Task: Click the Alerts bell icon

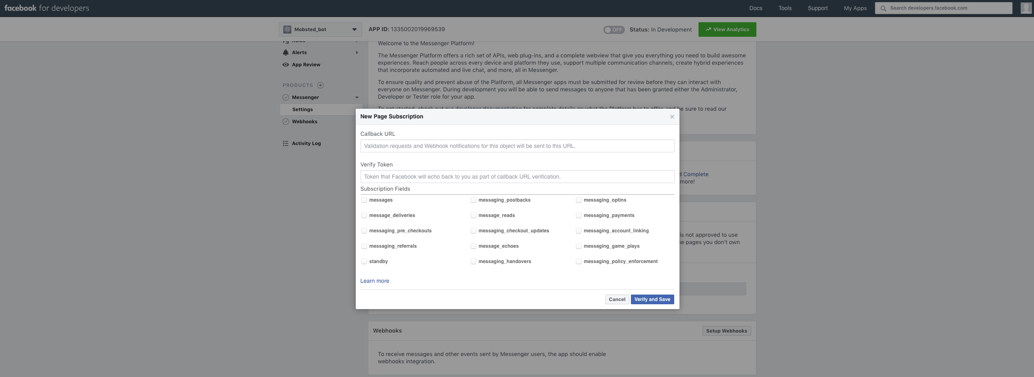Action: tap(286, 53)
